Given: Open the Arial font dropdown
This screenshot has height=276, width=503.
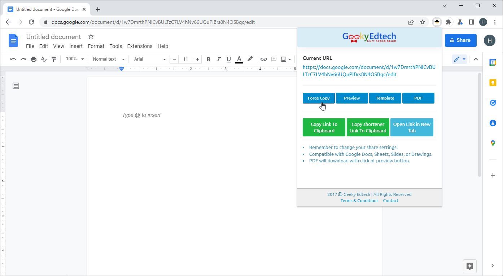Looking at the screenshot, I should click(150, 59).
